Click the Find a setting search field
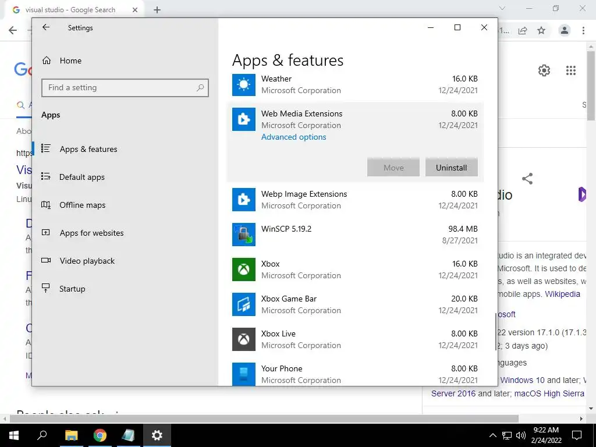Image resolution: width=596 pixels, height=447 pixels. [x=125, y=88]
